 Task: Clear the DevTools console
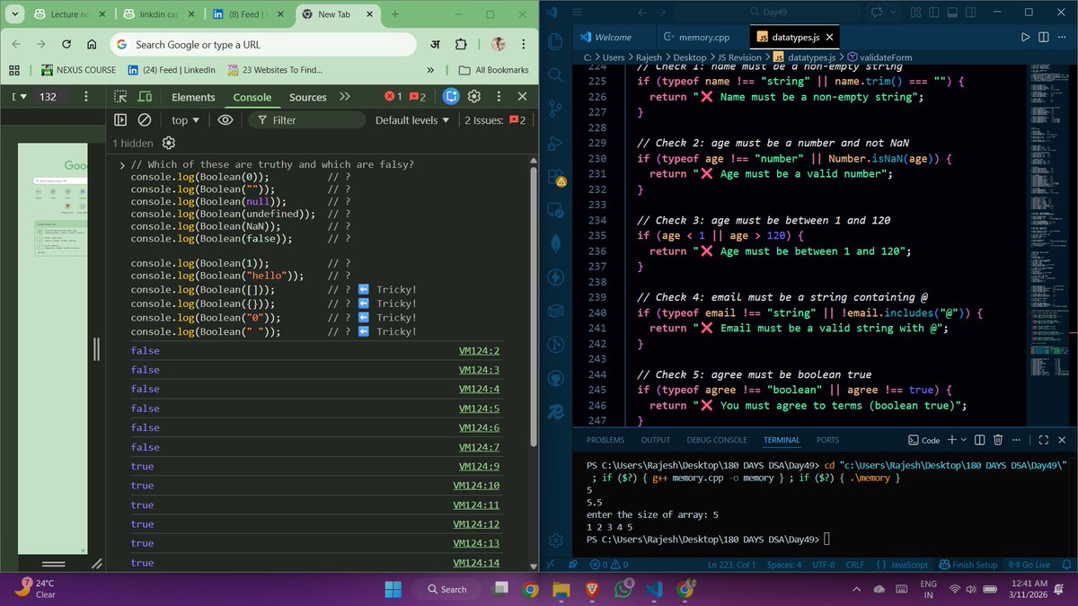(144, 120)
